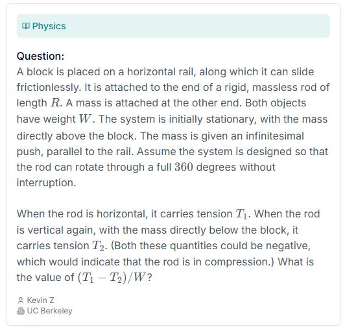
Task: Click the weight symbol W after 'have weight'
Action: (85, 119)
